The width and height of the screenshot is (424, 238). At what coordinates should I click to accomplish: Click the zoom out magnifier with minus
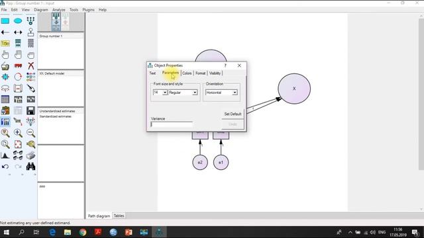click(30, 133)
